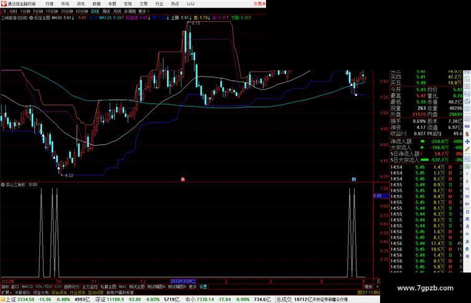Screen dimensions: 471x303
Task: Select the 多周期 multi-period tab
Action: [130, 11]
